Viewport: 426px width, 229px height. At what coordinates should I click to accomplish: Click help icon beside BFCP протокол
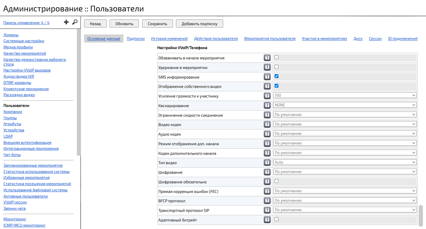tap(267, 201)
